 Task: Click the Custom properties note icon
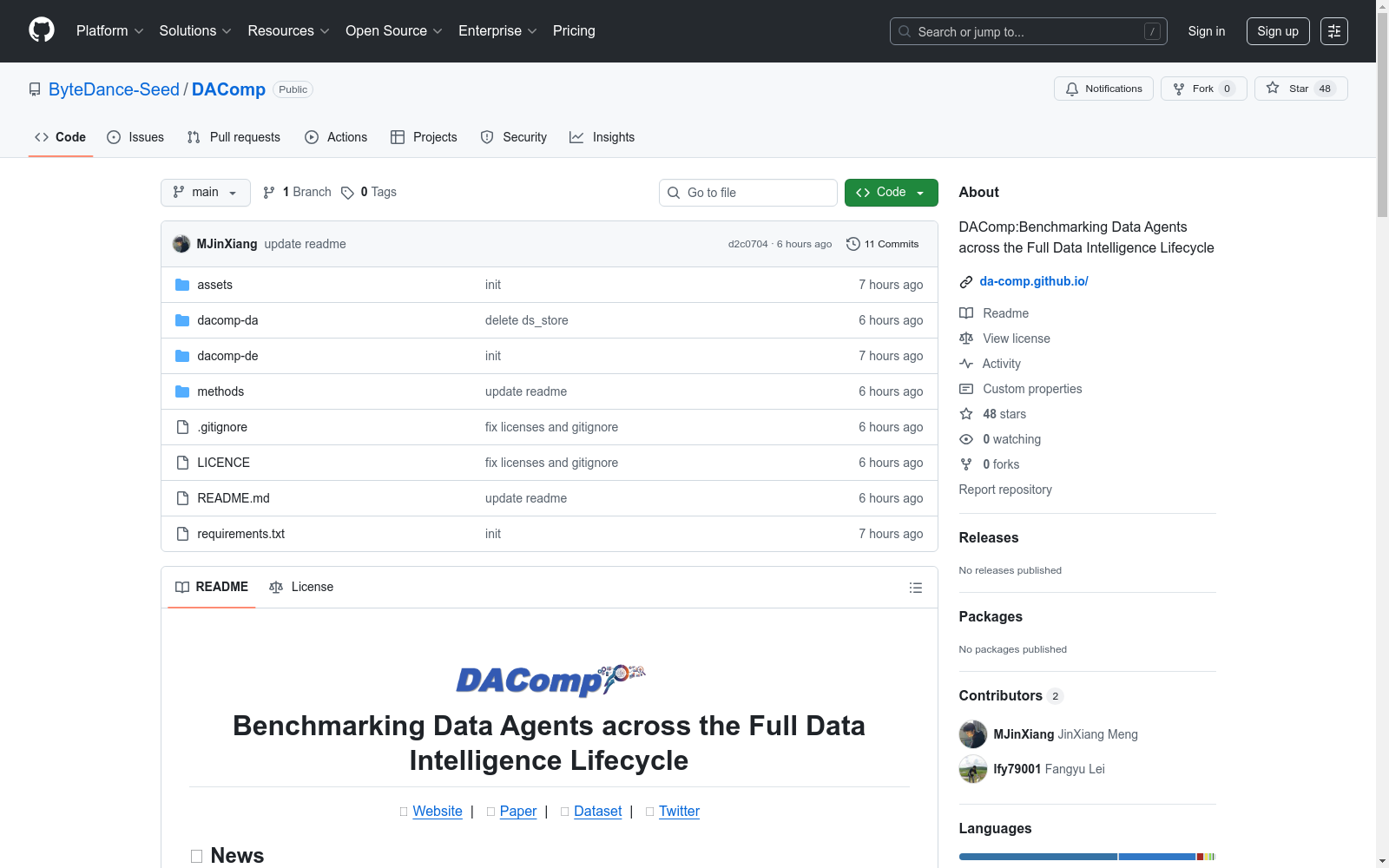pyautogui.click(x=966, y=389)
